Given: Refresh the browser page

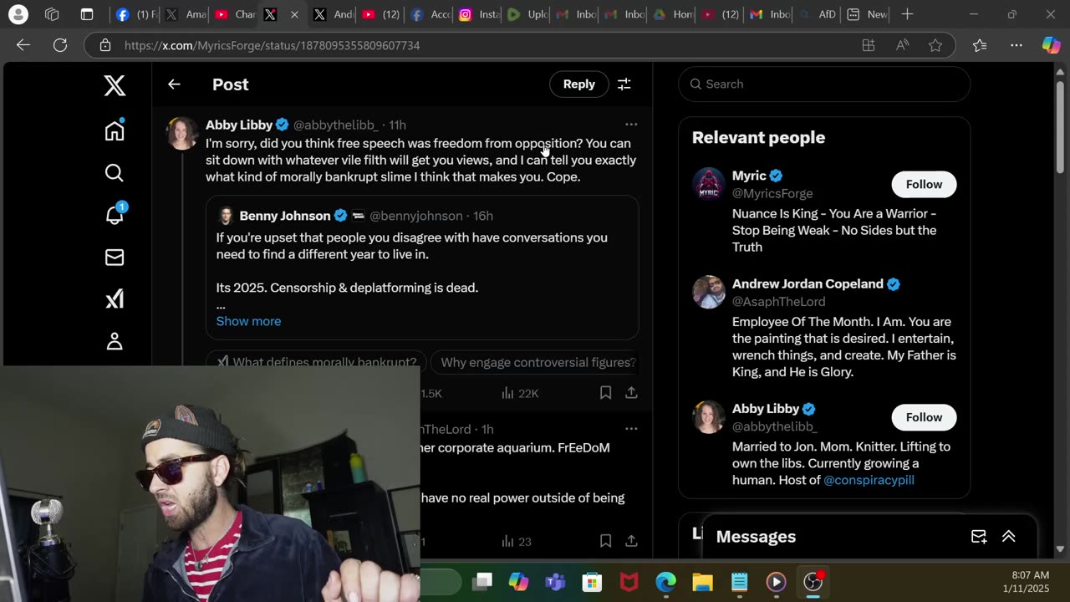Looking at the screenshot, I should tap(60, 45).
